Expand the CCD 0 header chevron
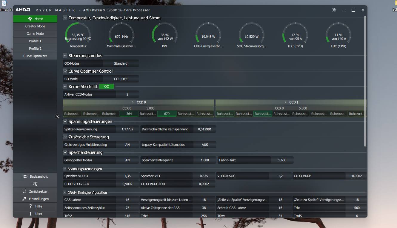397x228 pixels. click(133, 102)
